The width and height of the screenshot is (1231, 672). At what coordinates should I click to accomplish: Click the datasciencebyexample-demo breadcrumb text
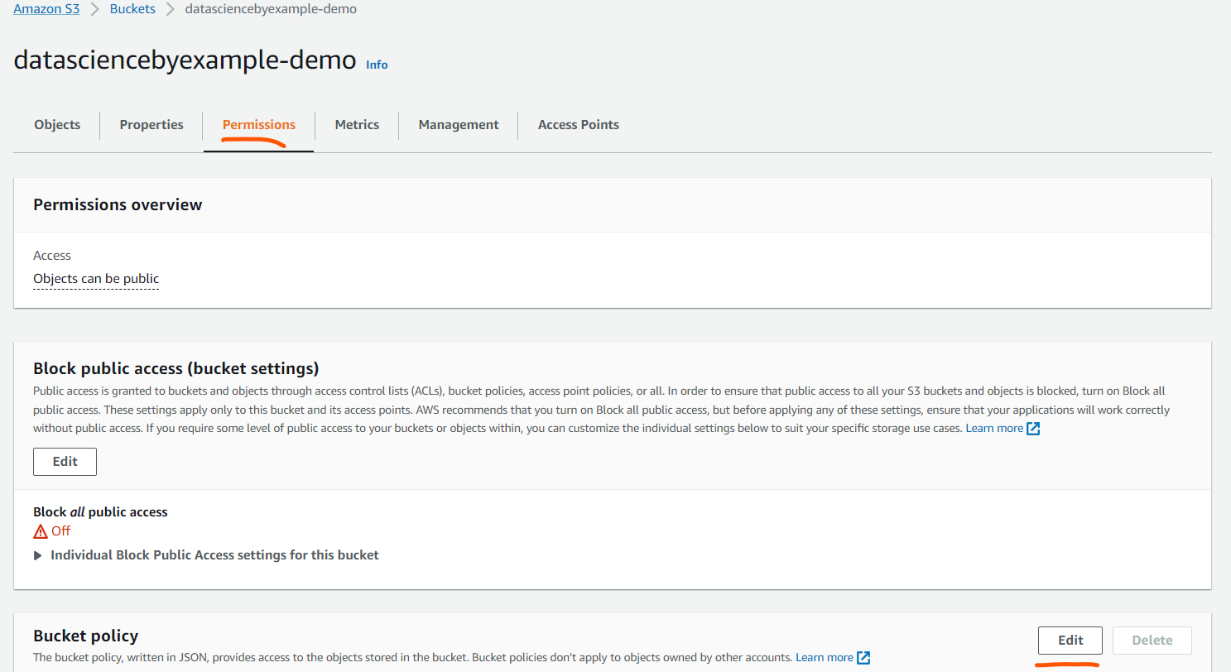(x=272, y=9)
